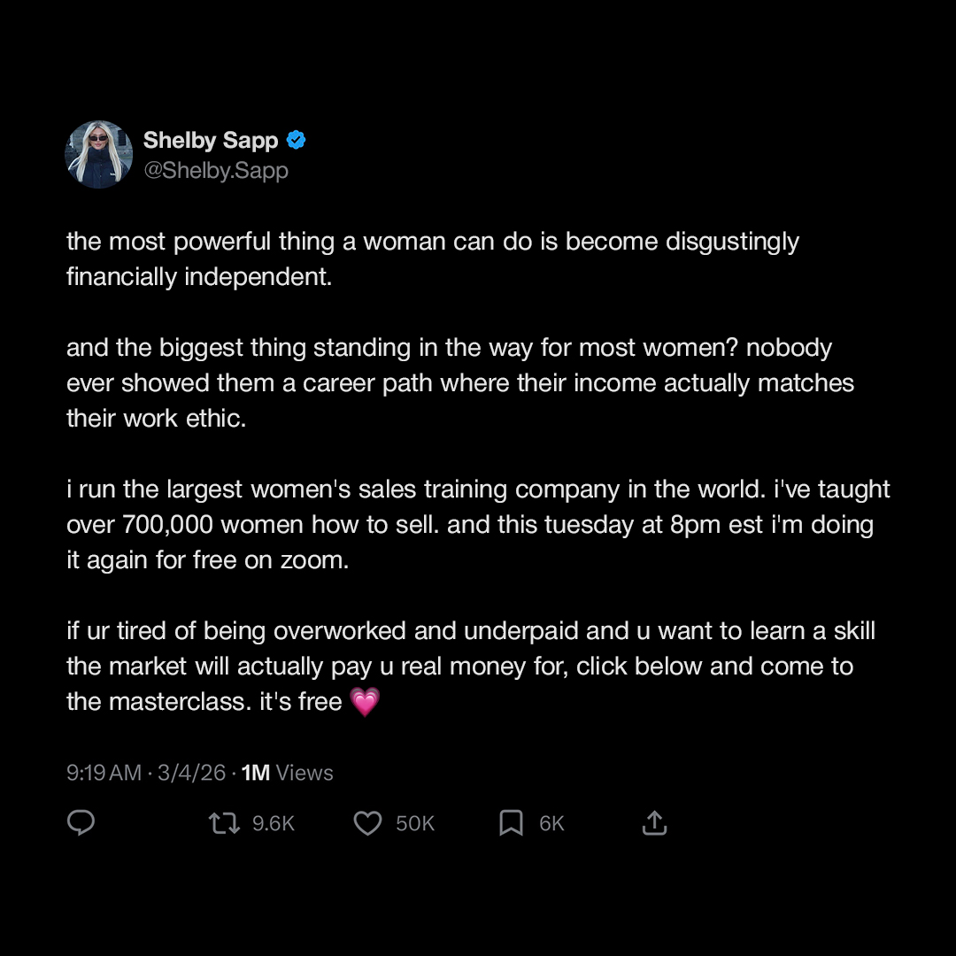The image size is (956, 956).
Task: Click the 9:19 AM timestamp
Action: [104, 773]
